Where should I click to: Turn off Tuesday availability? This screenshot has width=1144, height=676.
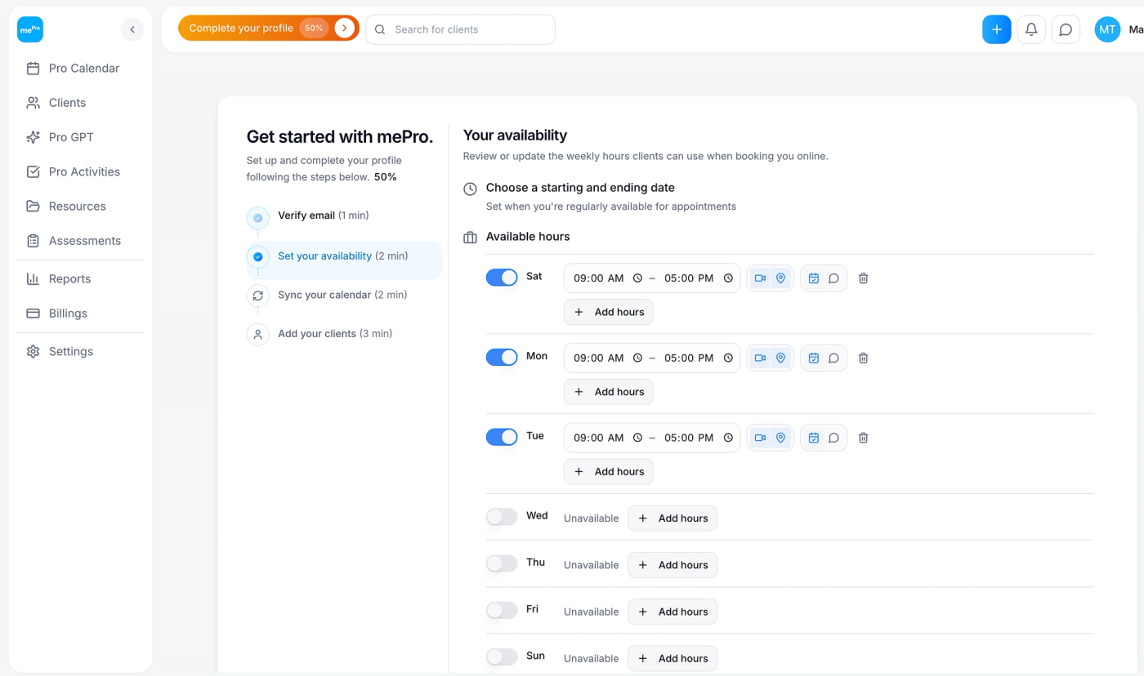(x=502, y=438)
